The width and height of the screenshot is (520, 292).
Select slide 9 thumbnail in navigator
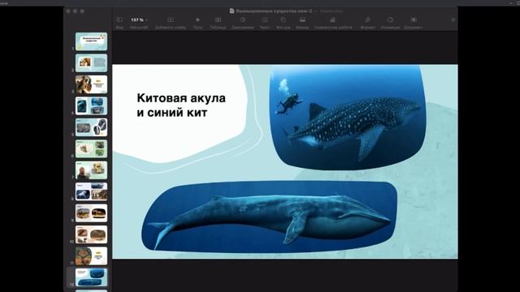[x=91, y=213]
